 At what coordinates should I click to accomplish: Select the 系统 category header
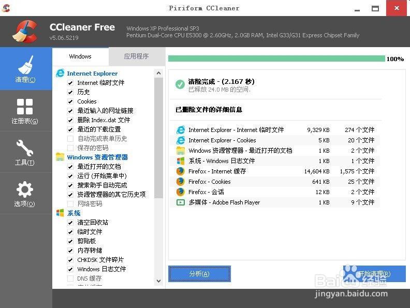click(74, 213)
